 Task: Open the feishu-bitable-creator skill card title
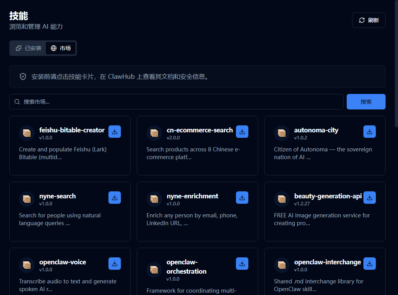[72, 130]
